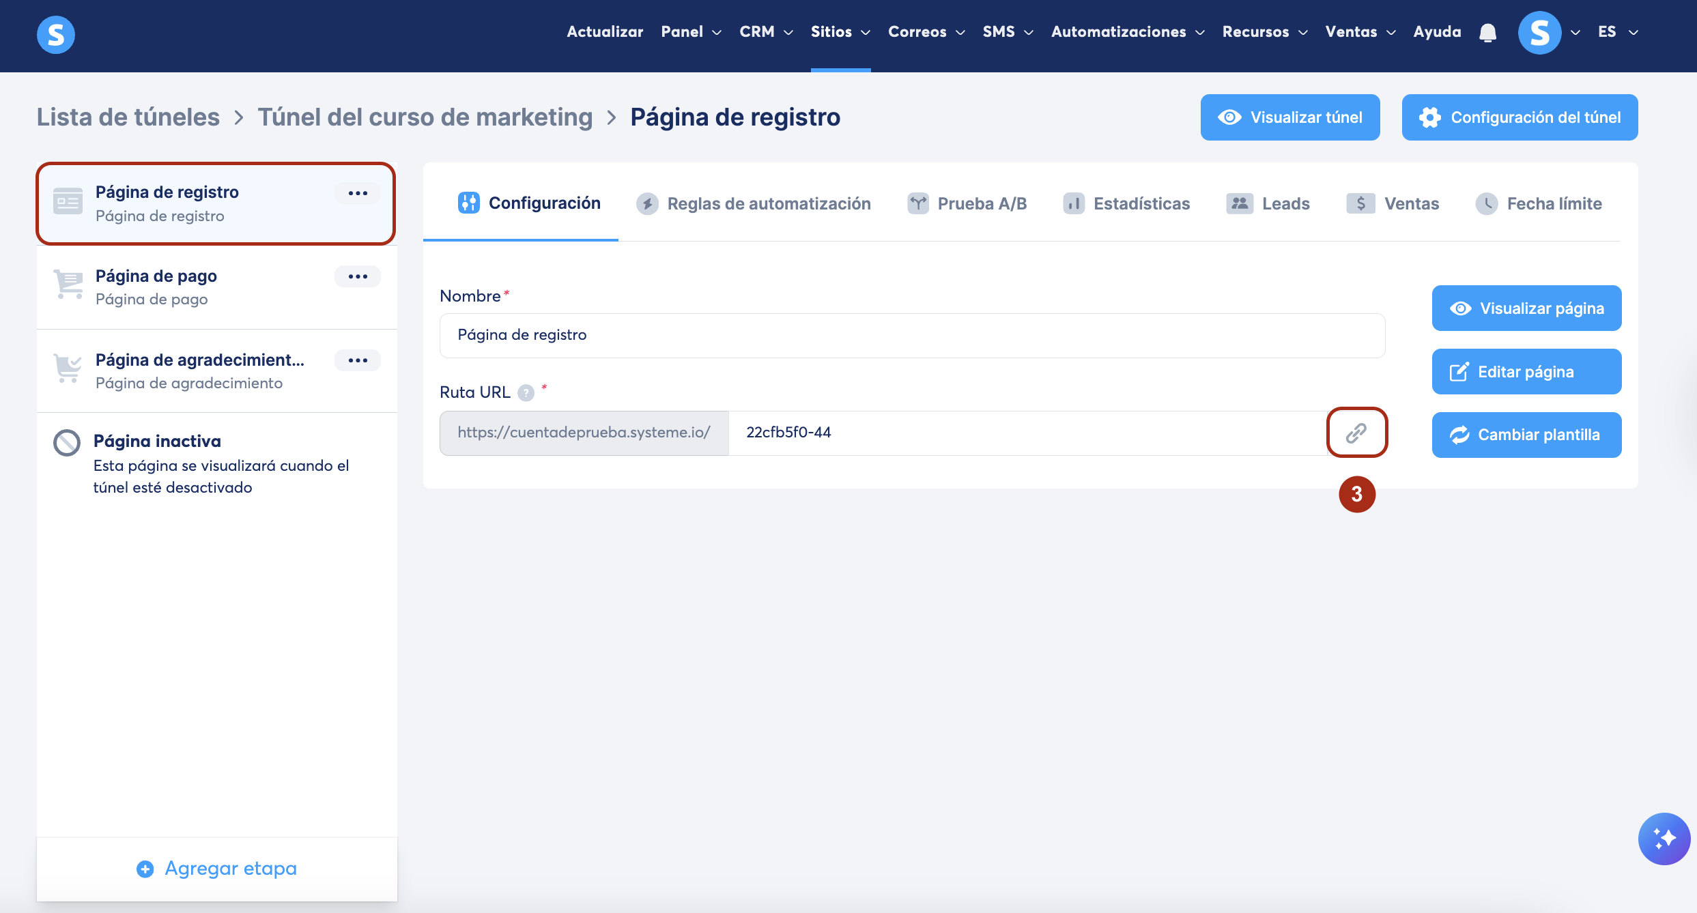Open the Estadísticas tab
Screen dimensions: 1697x913
[x=1126, y=203]
